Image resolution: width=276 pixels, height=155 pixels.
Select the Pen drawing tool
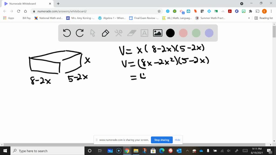pyautogui.click(x=105, y=33)
